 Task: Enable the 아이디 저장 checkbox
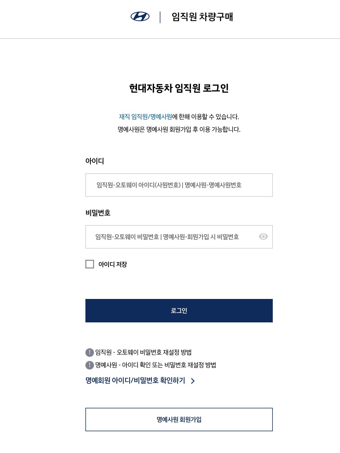coord(90,265)
